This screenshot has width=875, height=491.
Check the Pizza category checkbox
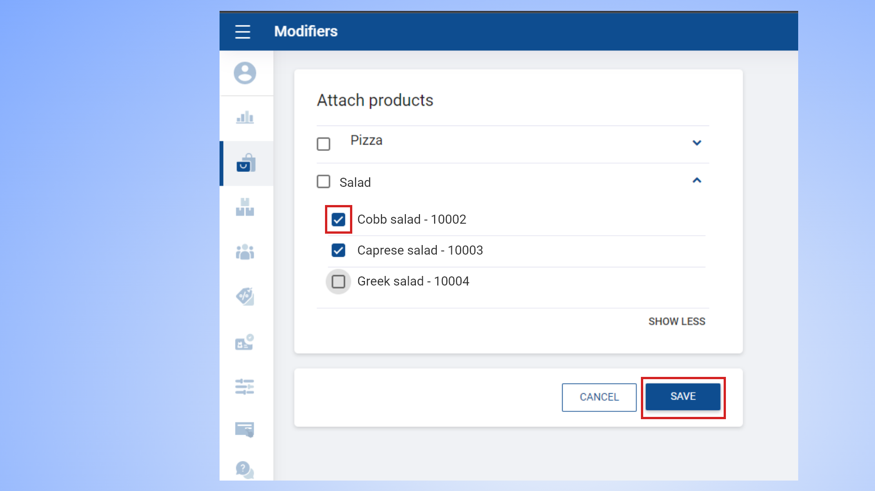(x=324, y=144)
